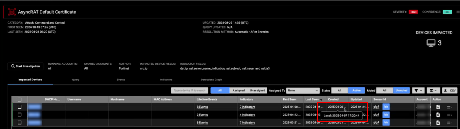
Task: Set Muted filter to All
Action: coord(384,91)
